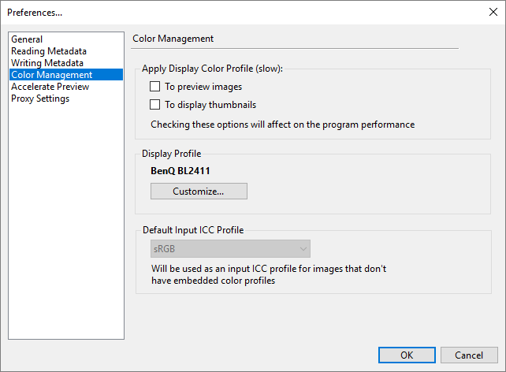
Task: Tick the 'To display thumbnails' checkbox
Action: 155,105
